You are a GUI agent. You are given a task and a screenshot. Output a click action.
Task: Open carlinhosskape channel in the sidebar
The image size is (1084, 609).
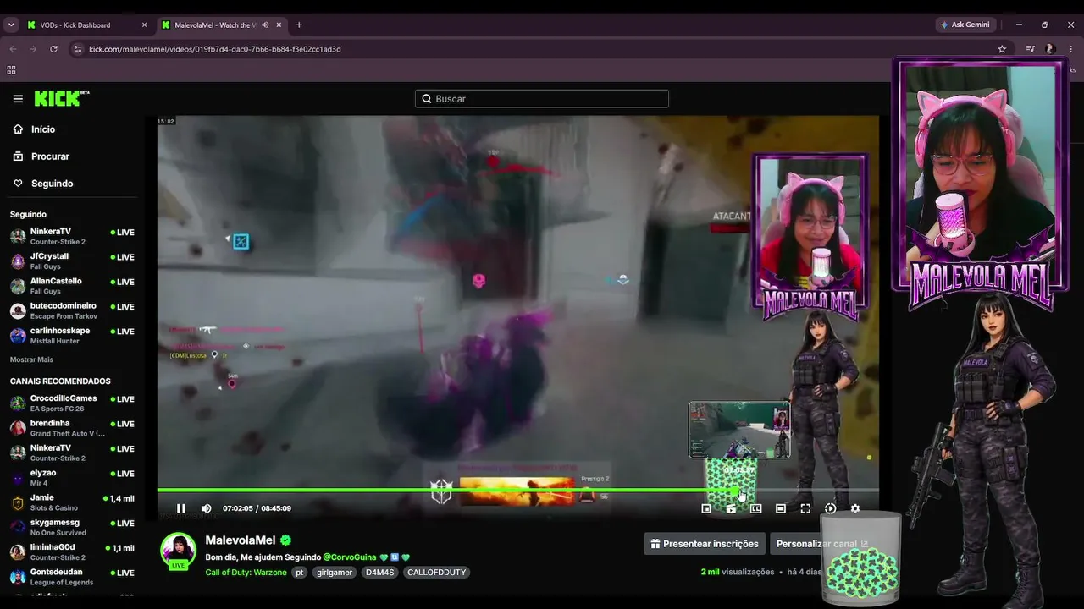[72, 335]
